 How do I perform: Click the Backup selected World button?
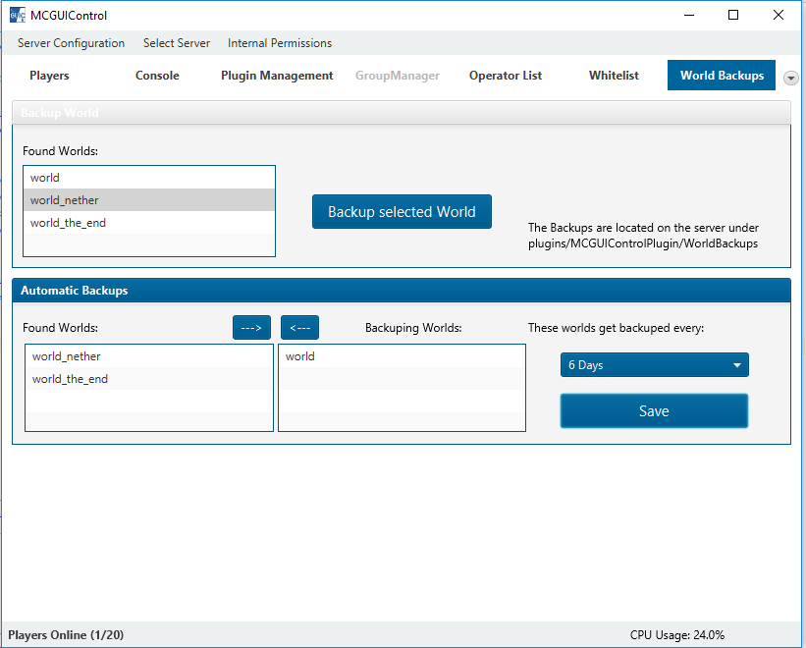(402, 212)
